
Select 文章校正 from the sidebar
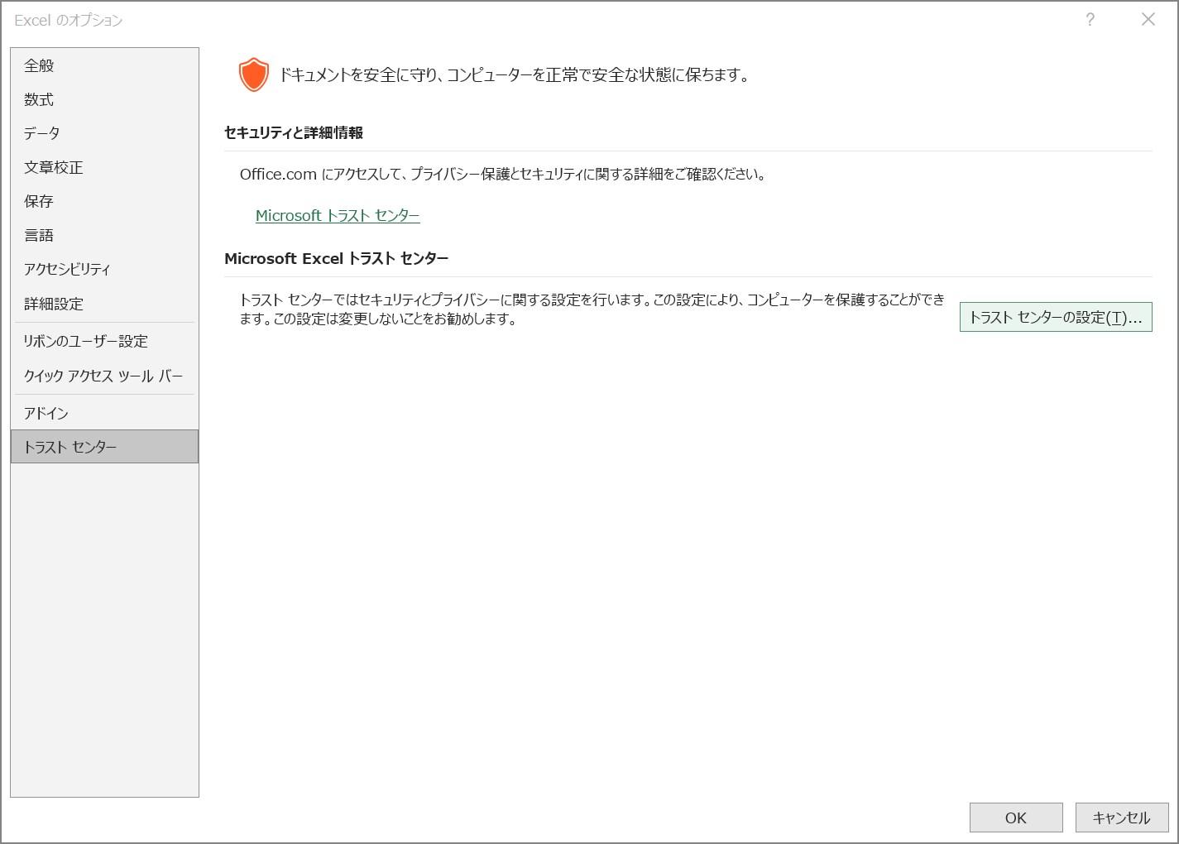[52, 167]
